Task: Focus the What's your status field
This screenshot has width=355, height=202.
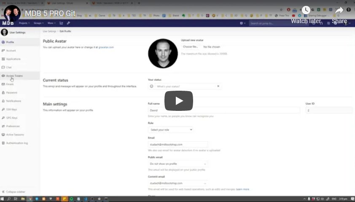Action: (185, 87)
